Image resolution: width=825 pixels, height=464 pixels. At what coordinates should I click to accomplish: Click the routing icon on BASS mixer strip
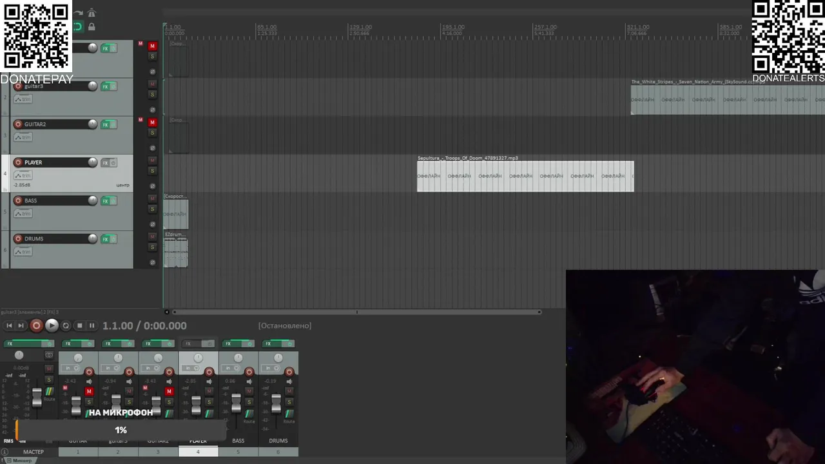tap(249, 413)
